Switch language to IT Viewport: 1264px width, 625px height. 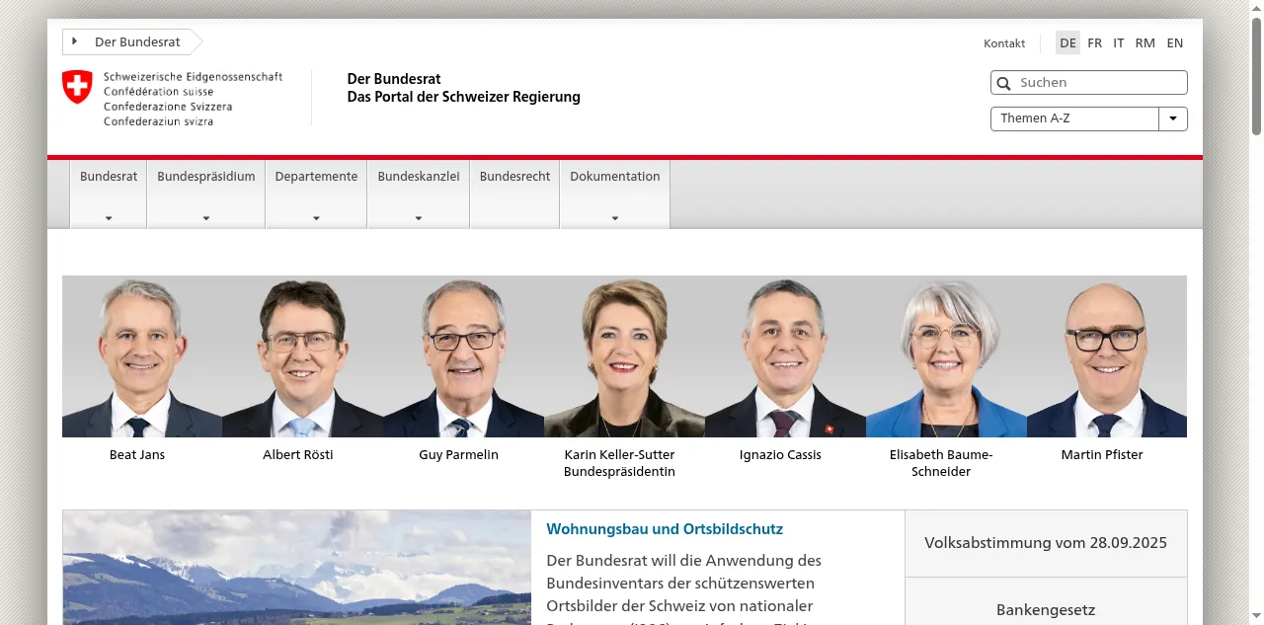(x=1119, y=42)
